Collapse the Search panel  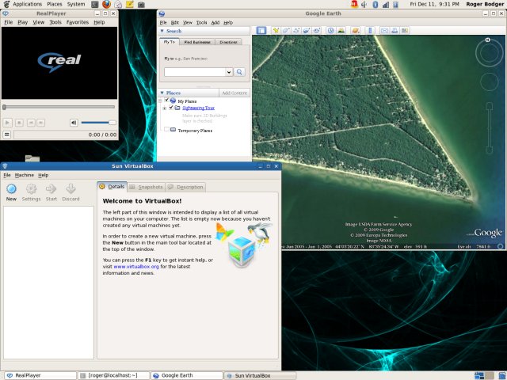162,32
